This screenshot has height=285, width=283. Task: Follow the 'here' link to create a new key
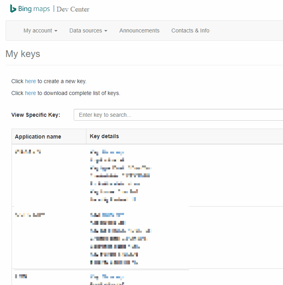point(31,81)
